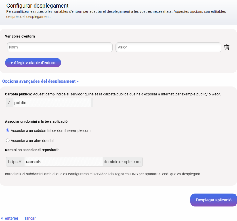Click the .dominiexemple.com suffix of domain field

[122, 162]
